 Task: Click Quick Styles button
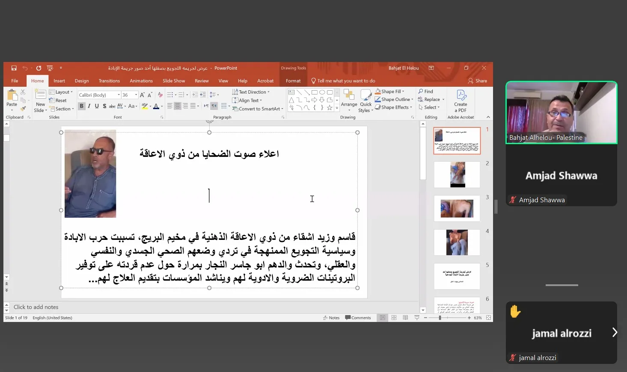(366, 101)
